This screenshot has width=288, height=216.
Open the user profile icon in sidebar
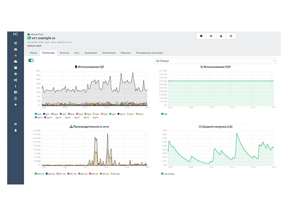[16, 130]
